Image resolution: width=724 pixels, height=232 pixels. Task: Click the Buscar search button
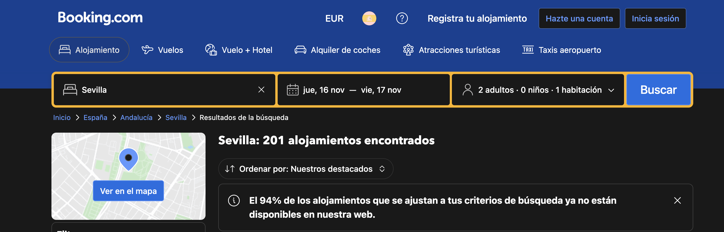[x=658, y=90]
